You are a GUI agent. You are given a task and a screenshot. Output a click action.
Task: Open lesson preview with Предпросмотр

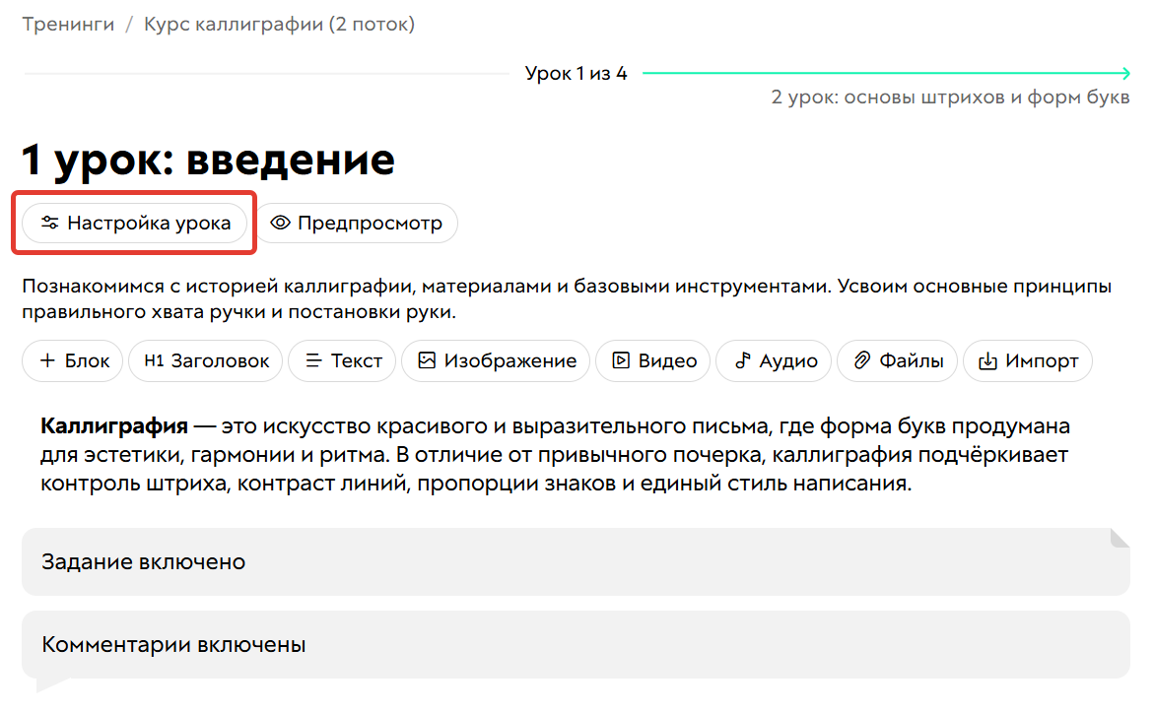[359, 223]
